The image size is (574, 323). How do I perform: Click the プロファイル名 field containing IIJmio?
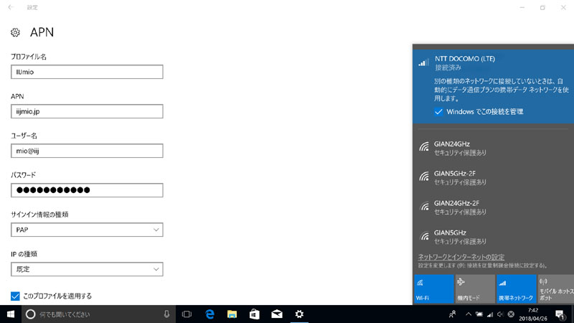(x=87, y=72)
